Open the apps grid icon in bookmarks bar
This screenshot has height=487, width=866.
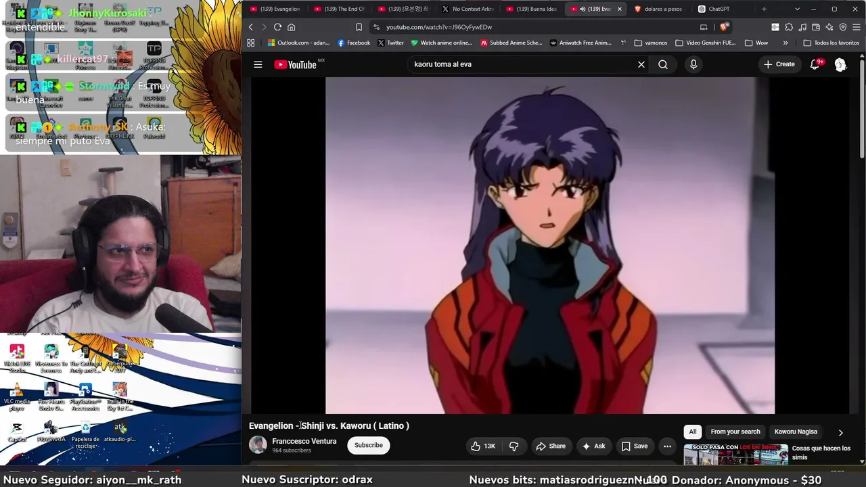(x=251, y=43)
